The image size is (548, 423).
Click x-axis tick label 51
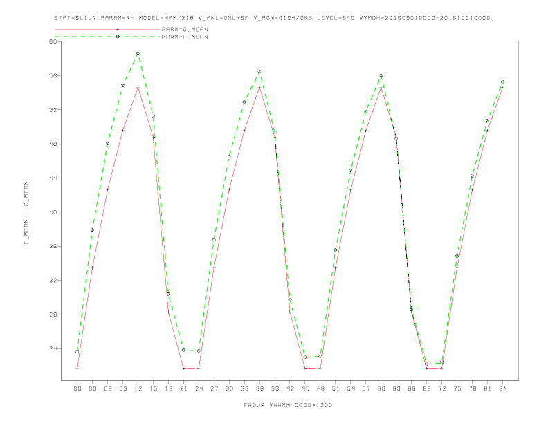(336, 388)
